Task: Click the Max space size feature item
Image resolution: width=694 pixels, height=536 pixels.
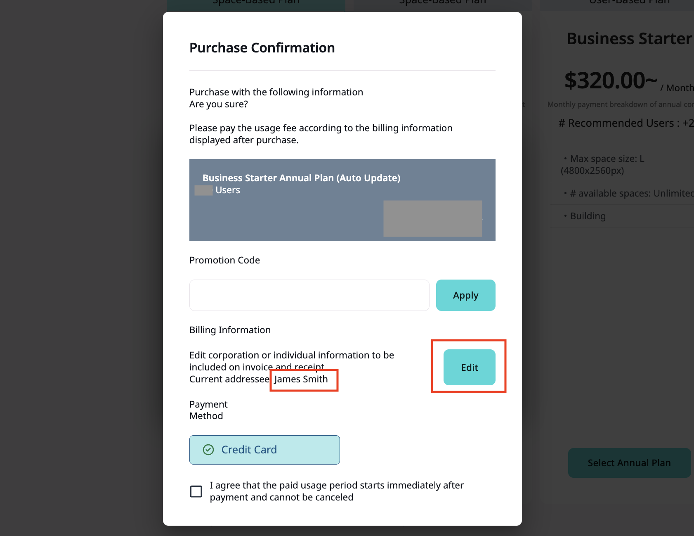Action: [x=607, y=159]
